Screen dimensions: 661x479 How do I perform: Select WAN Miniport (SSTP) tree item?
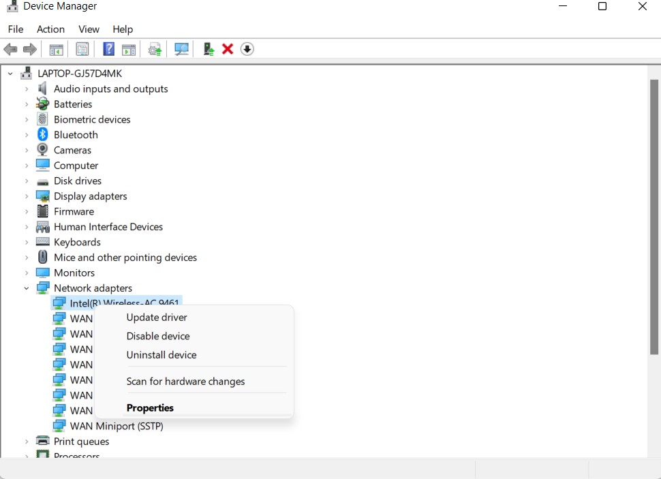pos(117,426)
